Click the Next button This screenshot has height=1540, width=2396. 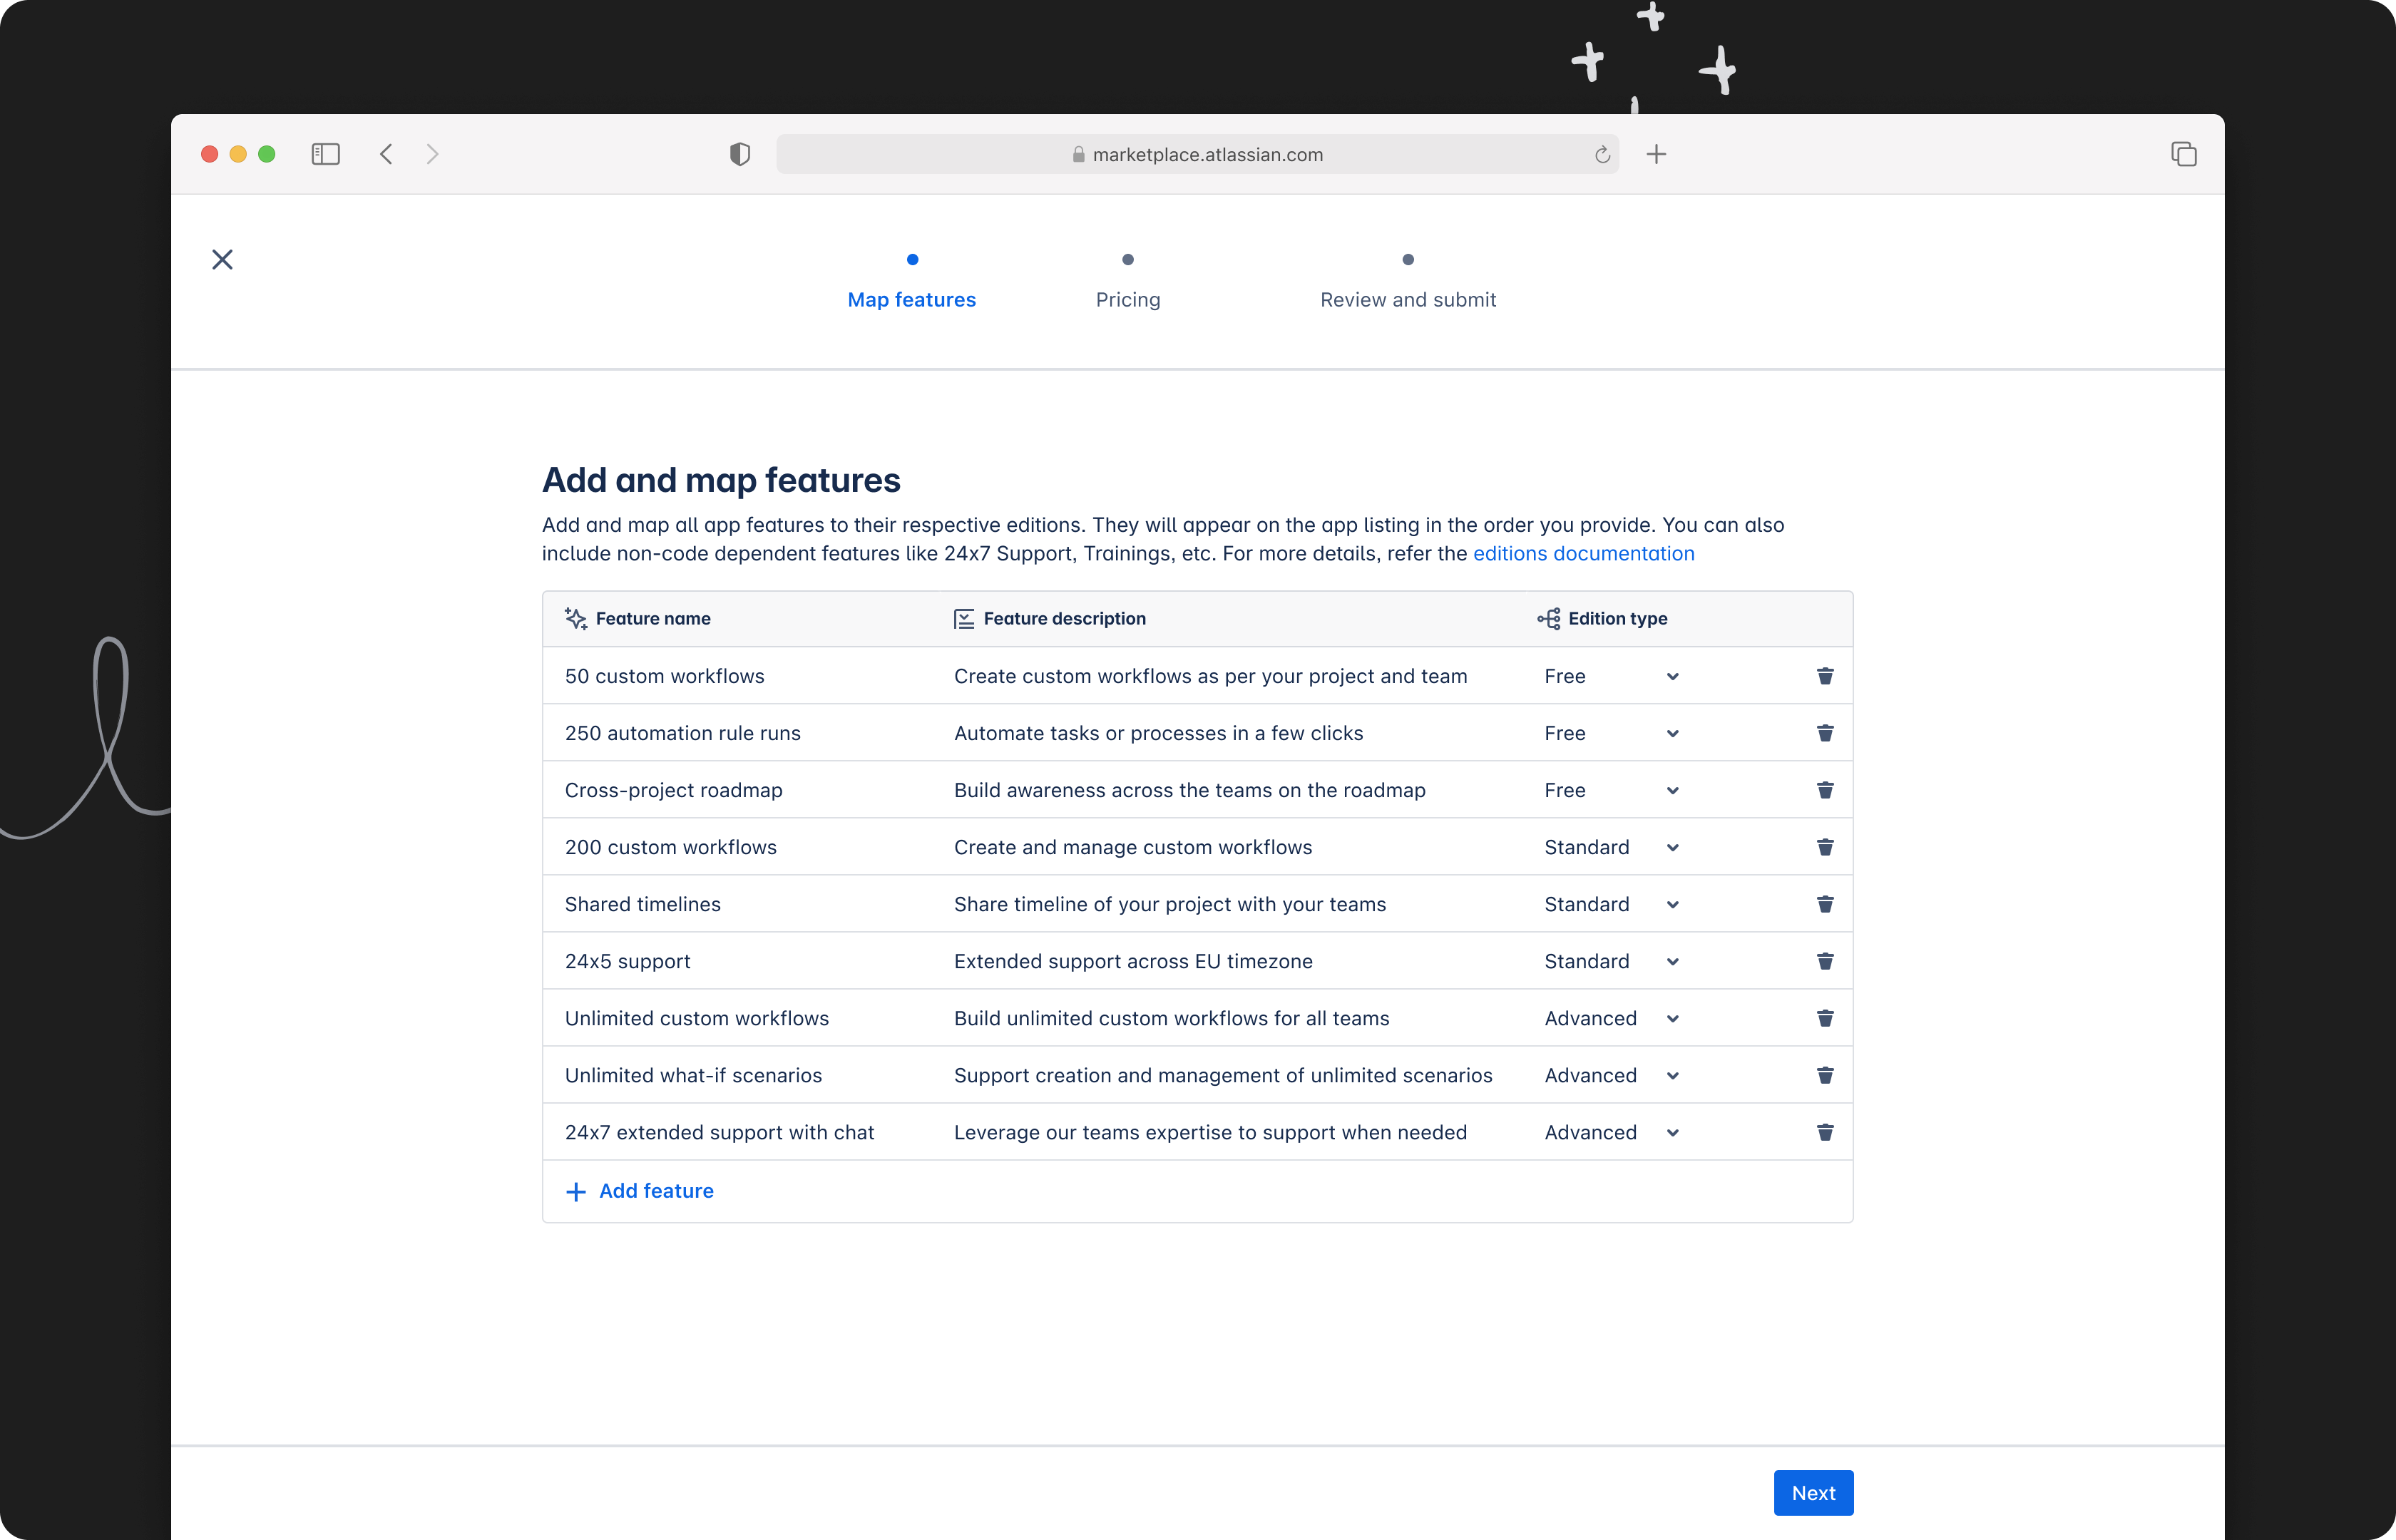click(x=1813, y=1493)
